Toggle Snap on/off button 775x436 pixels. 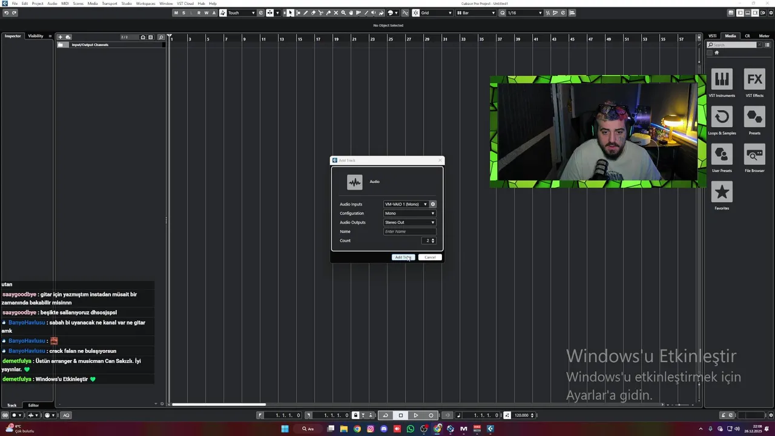[x=415, y=13]
